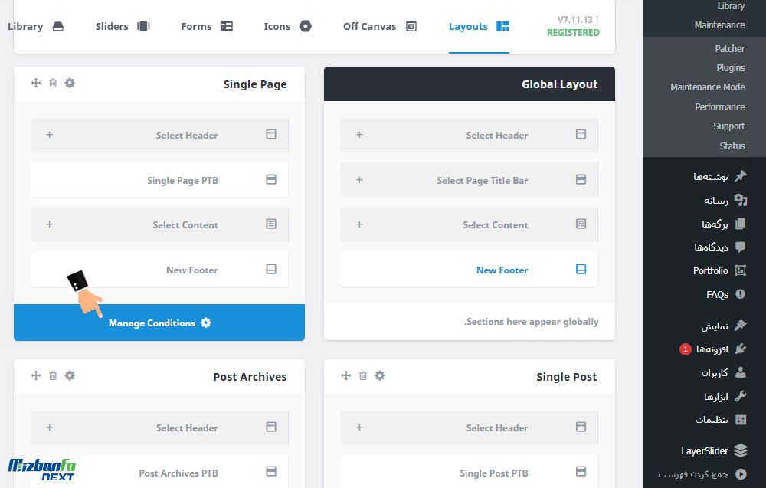
Task: Click trash icon on Post Archives layout
Action: (x=53, y=375)
